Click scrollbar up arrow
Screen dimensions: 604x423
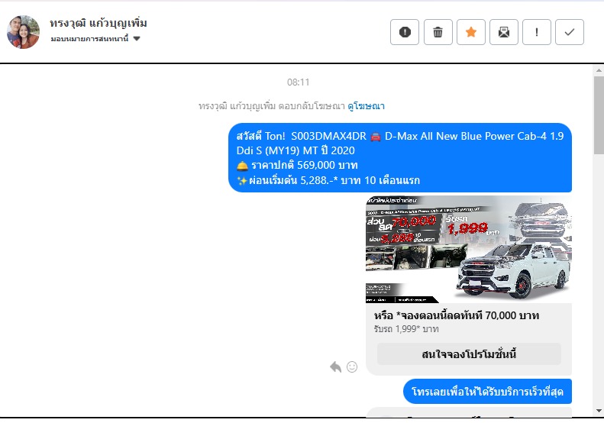(x=599, y=70)
